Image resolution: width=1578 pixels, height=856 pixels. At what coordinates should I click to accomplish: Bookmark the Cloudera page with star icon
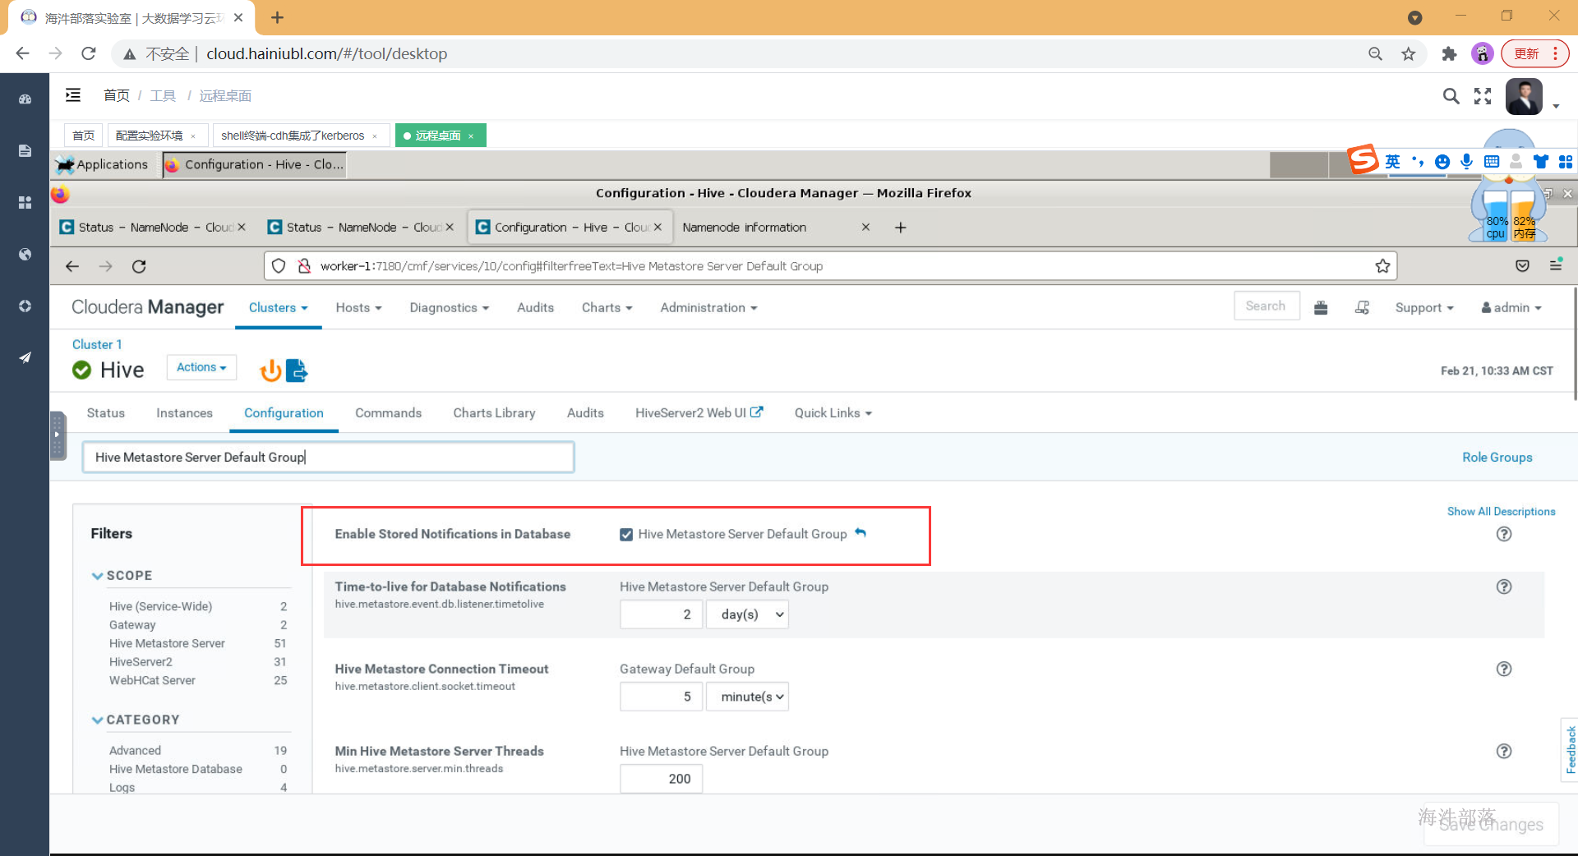coord(1382,266)
